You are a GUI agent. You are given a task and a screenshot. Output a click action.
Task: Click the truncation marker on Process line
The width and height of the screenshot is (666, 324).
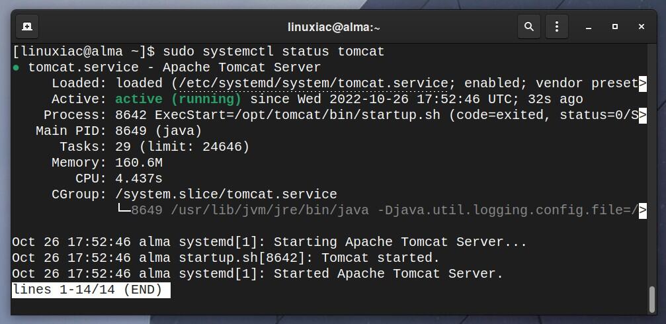[643, 115]
